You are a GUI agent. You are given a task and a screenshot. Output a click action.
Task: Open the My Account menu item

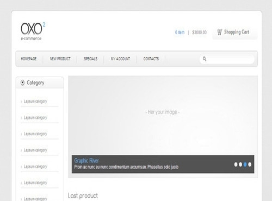120,59
